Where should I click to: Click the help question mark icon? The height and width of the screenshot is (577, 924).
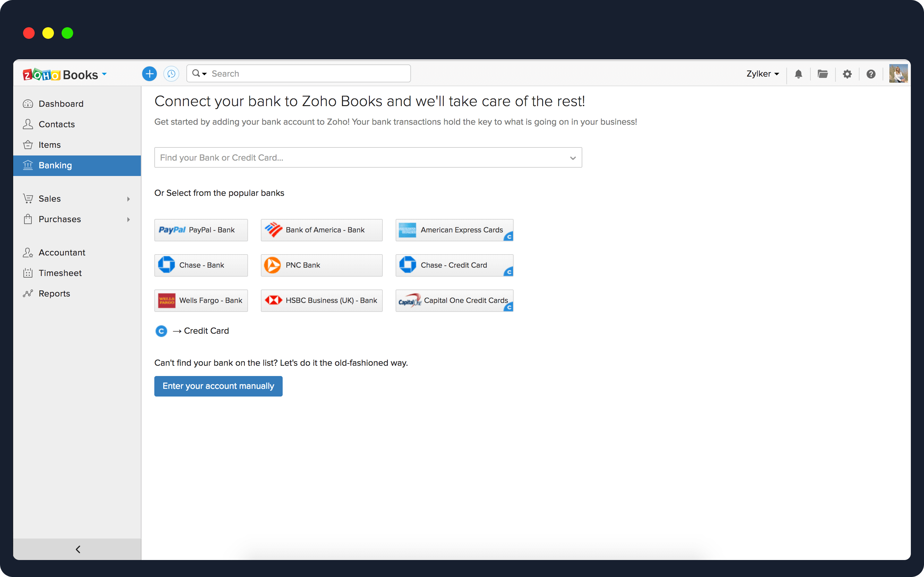coord(870,74)
